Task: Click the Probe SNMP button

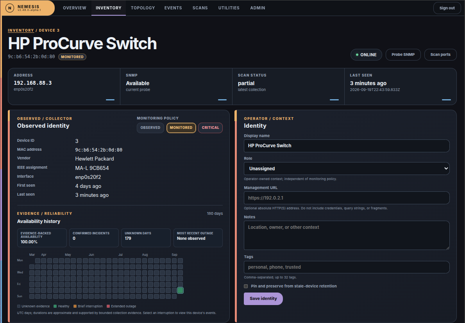Action: tap(403, 55)
